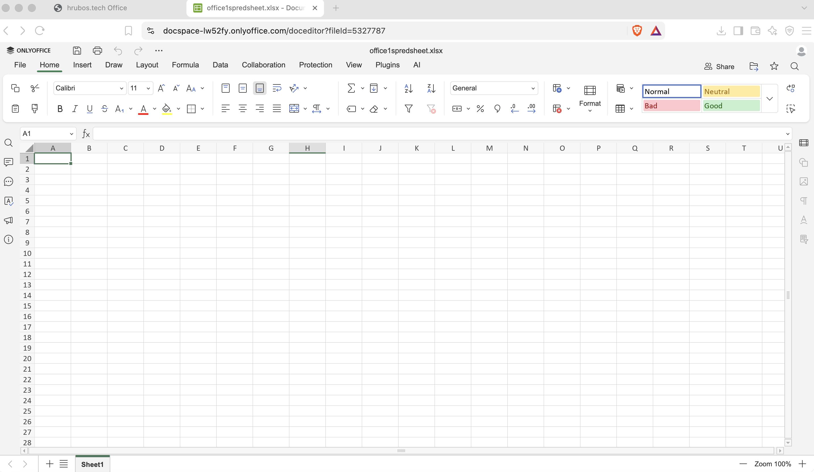Open the A1 name box dropdown
Screen dimensions: 814x472
pos(72,134)
